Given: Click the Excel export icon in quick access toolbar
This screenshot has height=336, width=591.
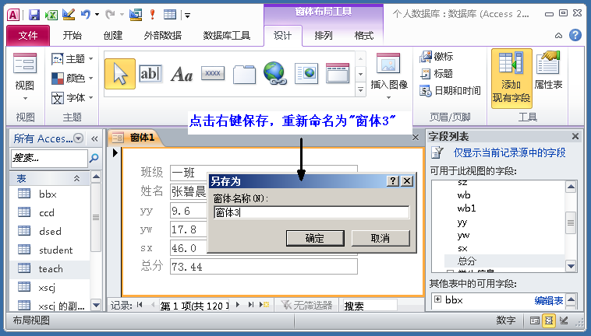Looking at the screenshot, I should (51, 15).
